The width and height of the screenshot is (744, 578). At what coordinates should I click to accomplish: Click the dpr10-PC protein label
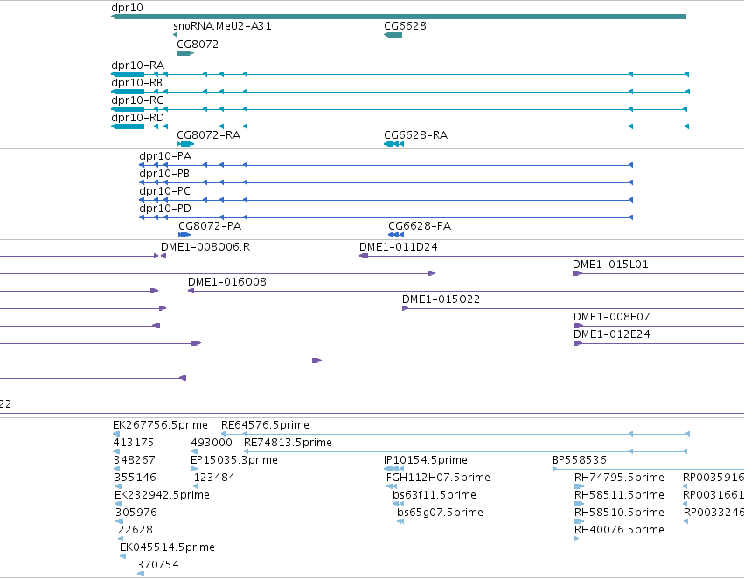(164, 191)
